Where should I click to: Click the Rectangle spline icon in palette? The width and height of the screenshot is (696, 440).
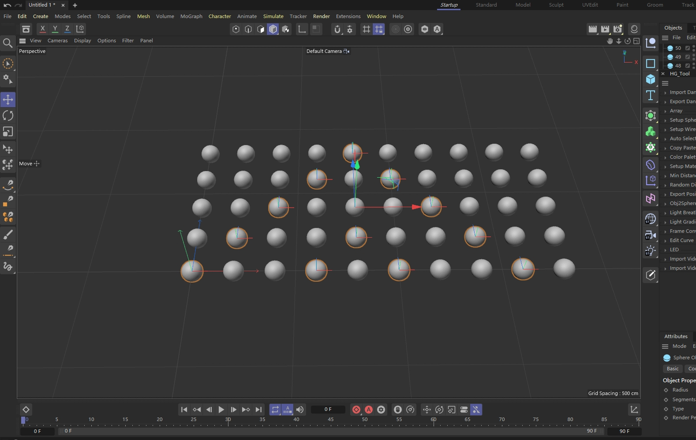coord(651,63)
